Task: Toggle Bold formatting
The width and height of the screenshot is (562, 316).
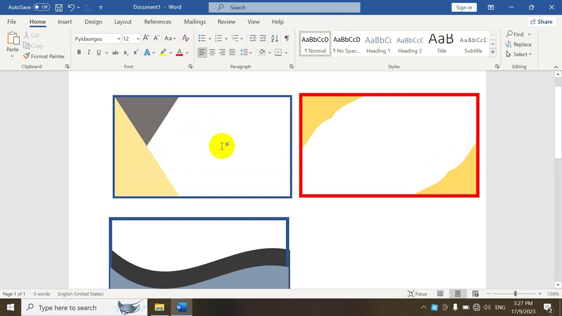Action: pyautogui.click(x=79, y=52)
